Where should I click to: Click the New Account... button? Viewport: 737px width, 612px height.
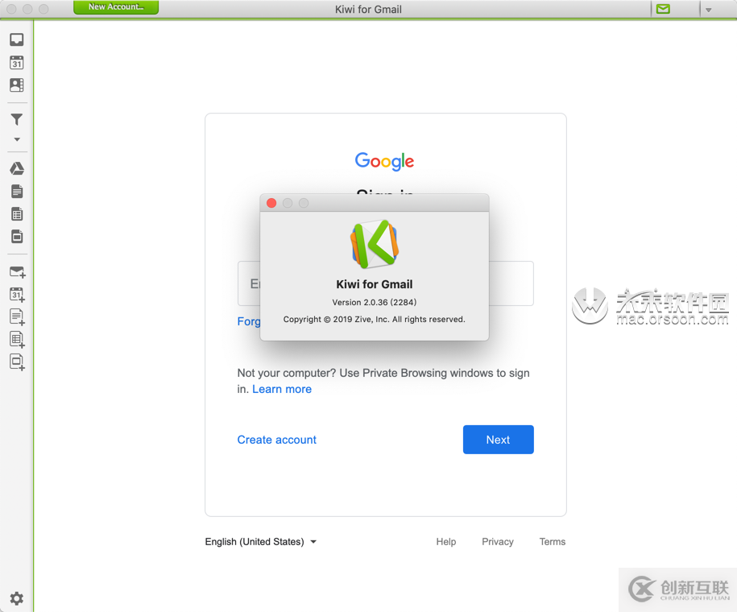click(x=116, y=7)
